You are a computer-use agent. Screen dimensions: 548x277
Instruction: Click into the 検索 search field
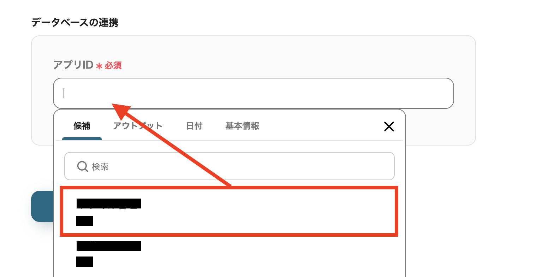[x=230, y=166]
